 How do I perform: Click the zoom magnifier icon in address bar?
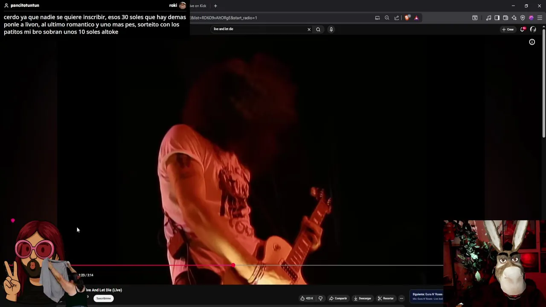click(387, 18)
